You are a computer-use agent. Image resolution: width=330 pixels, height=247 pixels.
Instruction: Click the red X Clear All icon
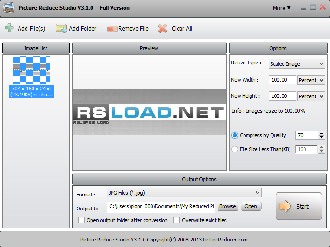[x=163, y=28]
